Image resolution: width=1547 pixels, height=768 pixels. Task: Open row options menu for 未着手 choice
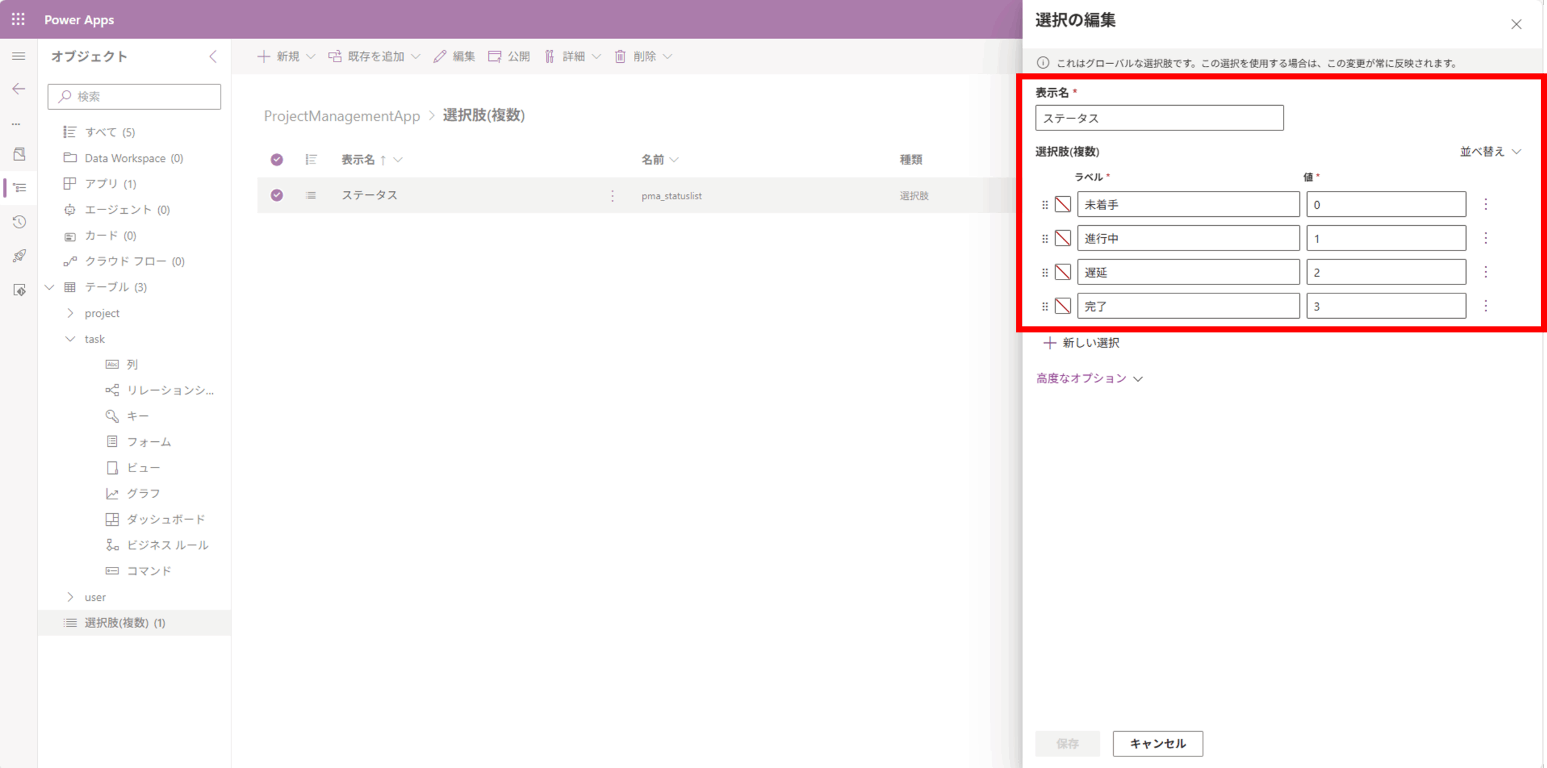(x=1486, y=204)
